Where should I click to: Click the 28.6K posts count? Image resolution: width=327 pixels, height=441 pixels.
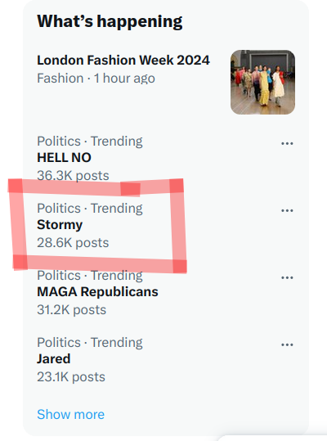73,243
